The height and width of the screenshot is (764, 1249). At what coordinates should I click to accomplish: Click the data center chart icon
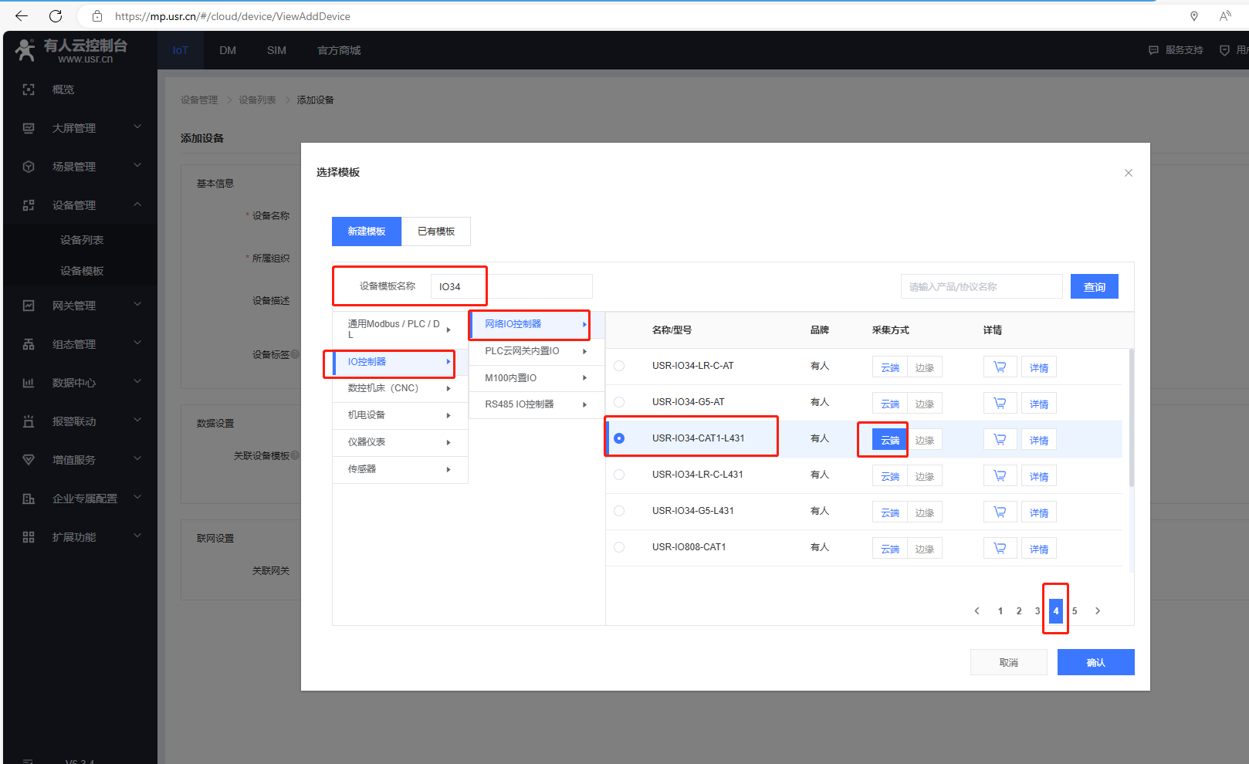tap(29, 383)
